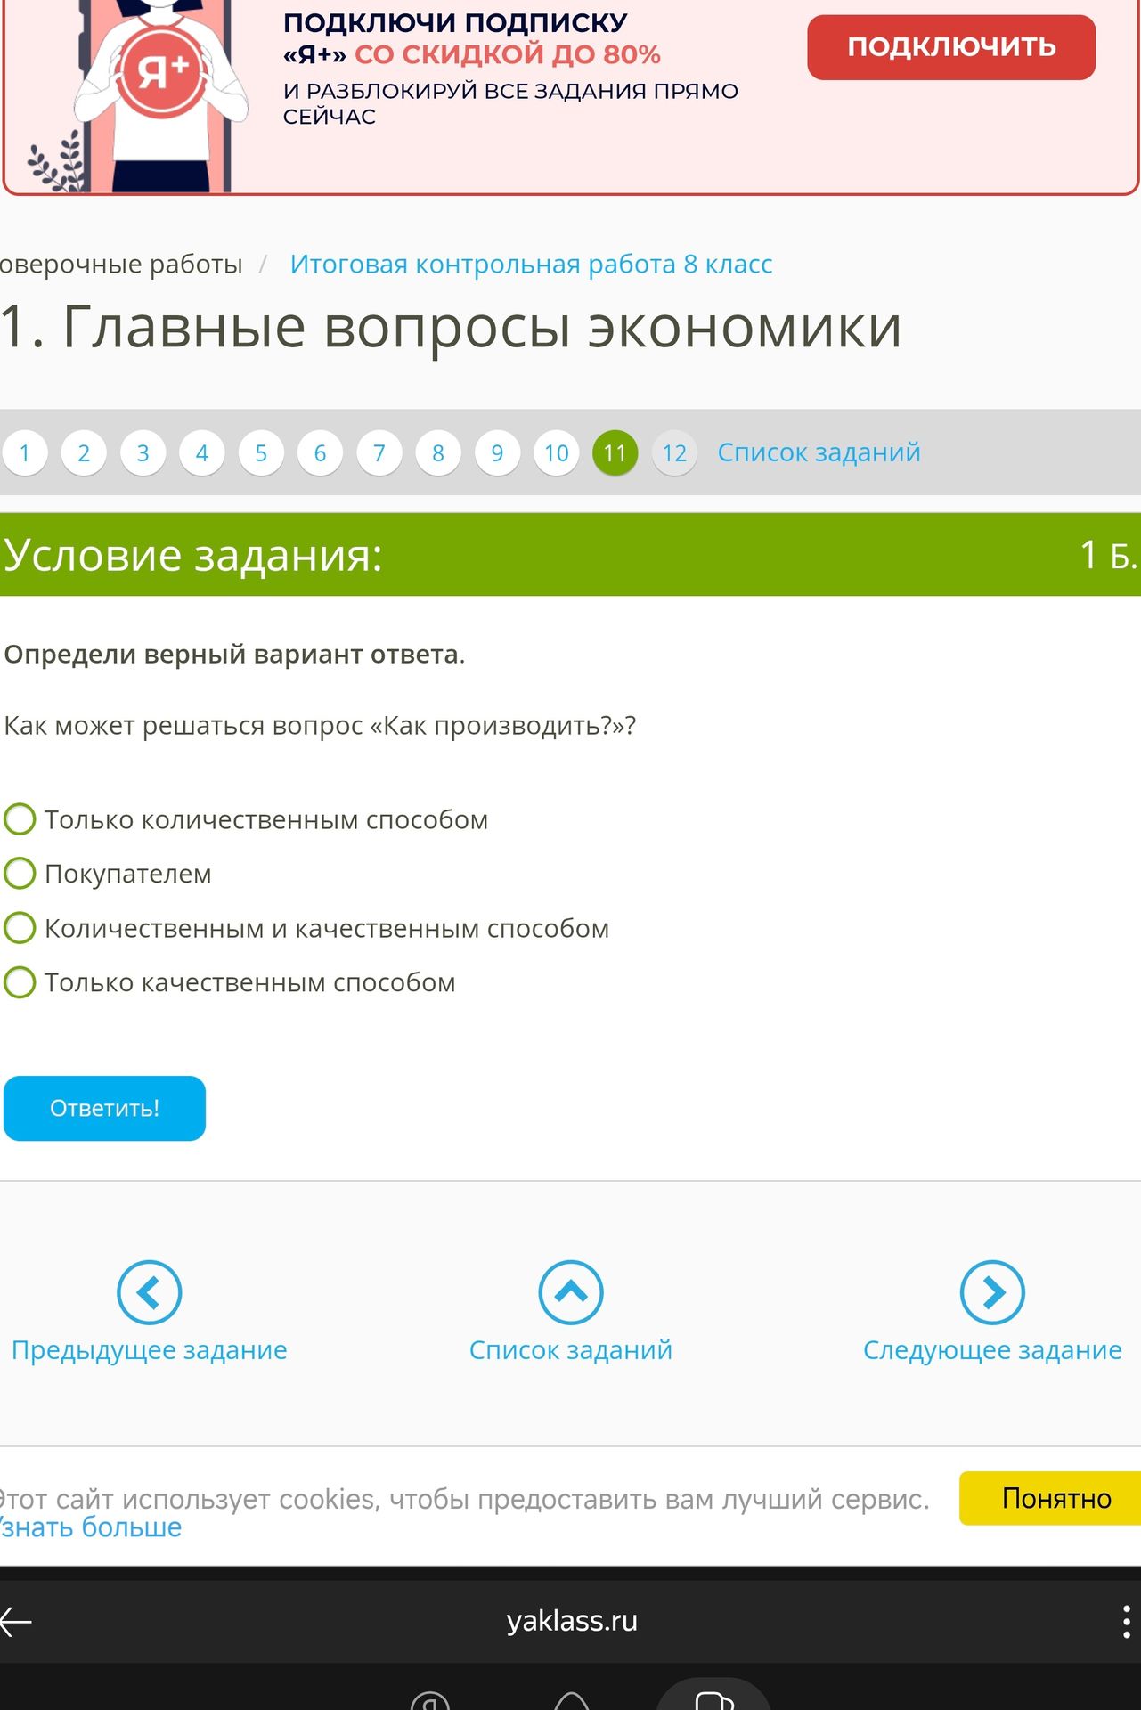Viewport: 1141px width, 1710px height.
Task: Click the Я+ subscription logo image
Action: click(x=163, y=71)
